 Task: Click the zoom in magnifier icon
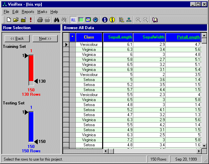(x=138, y=20)
